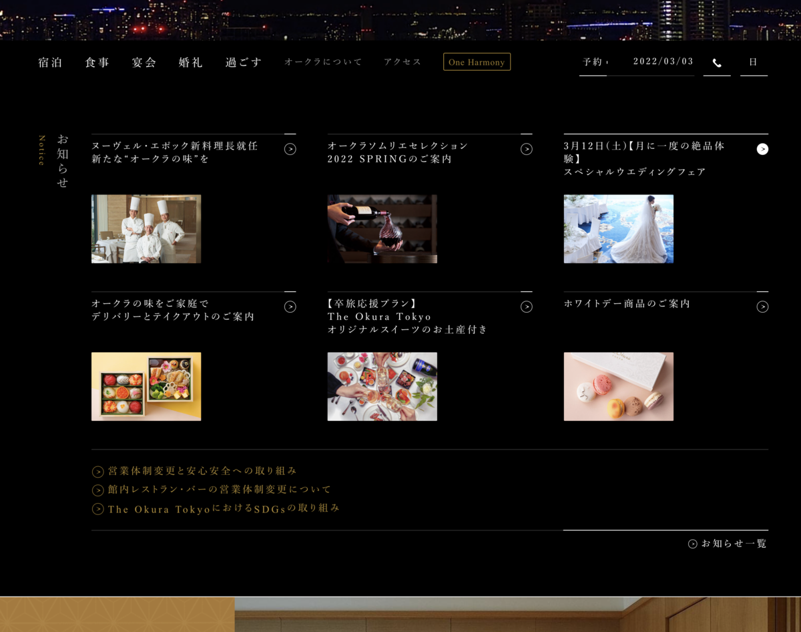The image size is (801, 632).
Task: Select the 食事 menu item
Action: [97, 62]
